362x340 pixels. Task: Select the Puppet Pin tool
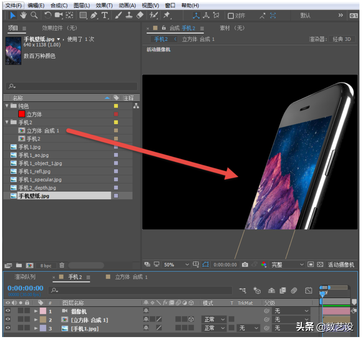point(167,15)
